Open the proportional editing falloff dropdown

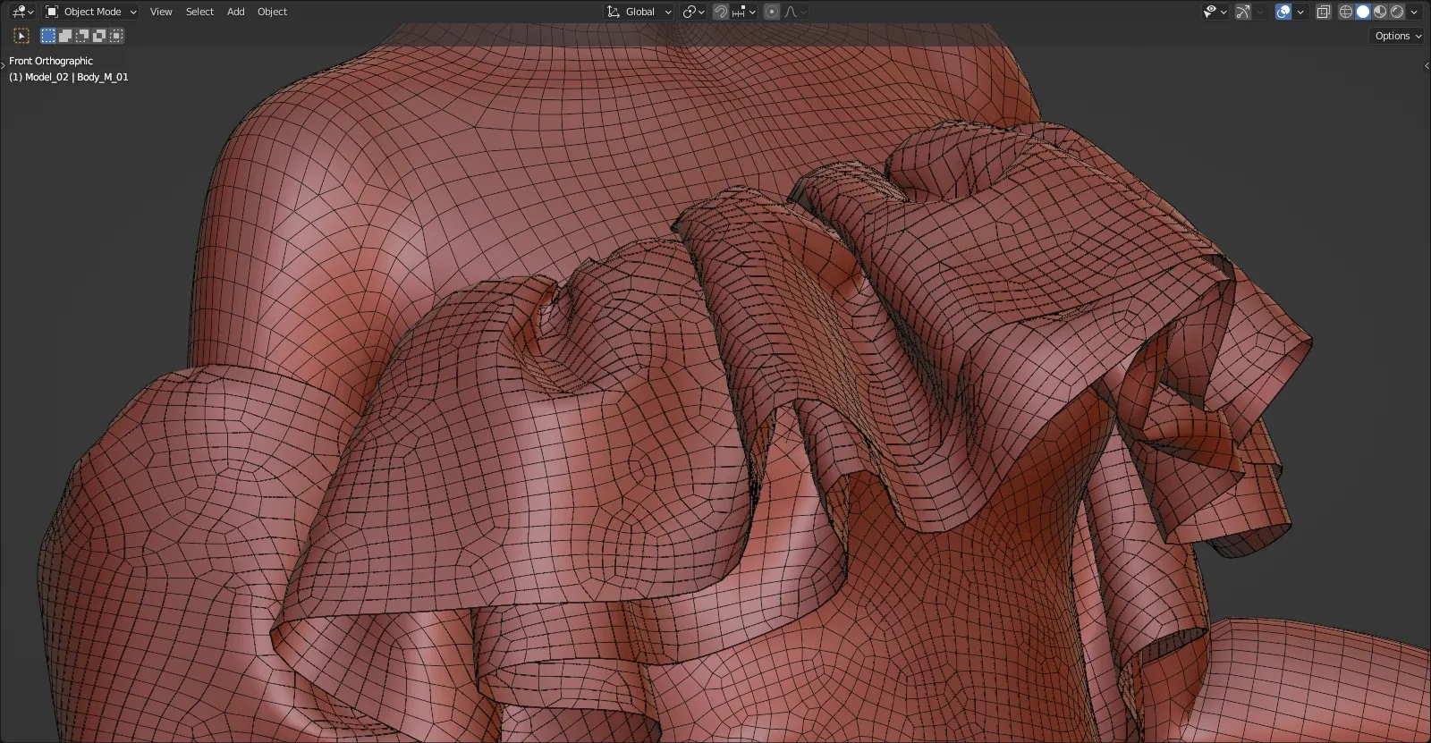[795, 12]
